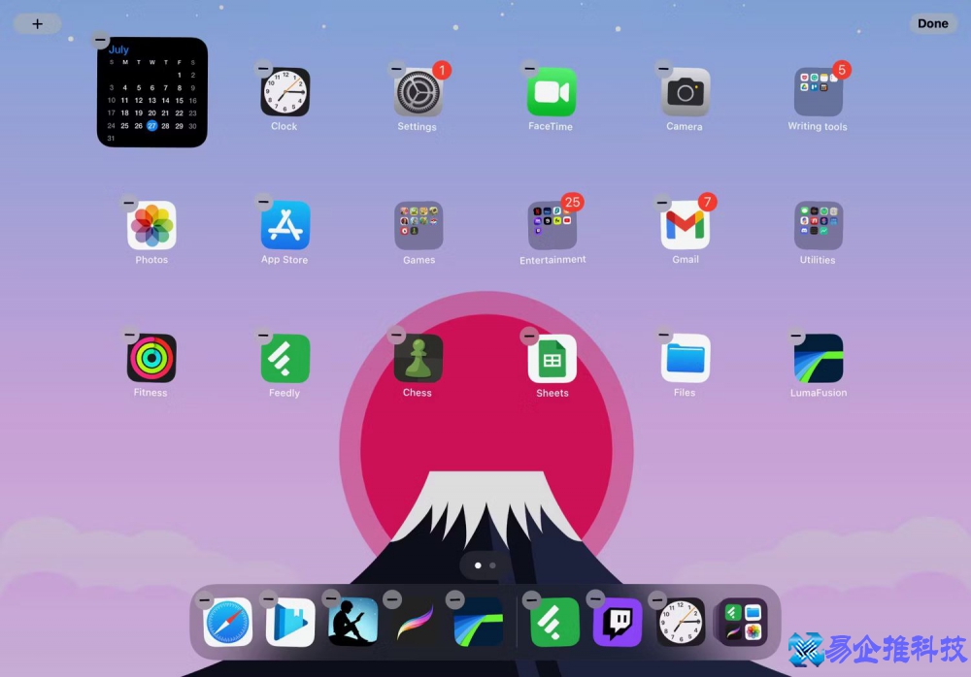Tap the plus to add a widget

coord(37,23)
